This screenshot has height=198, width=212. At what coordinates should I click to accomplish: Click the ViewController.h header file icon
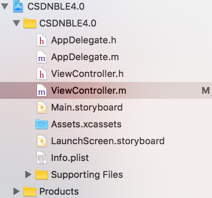point(42,74)
